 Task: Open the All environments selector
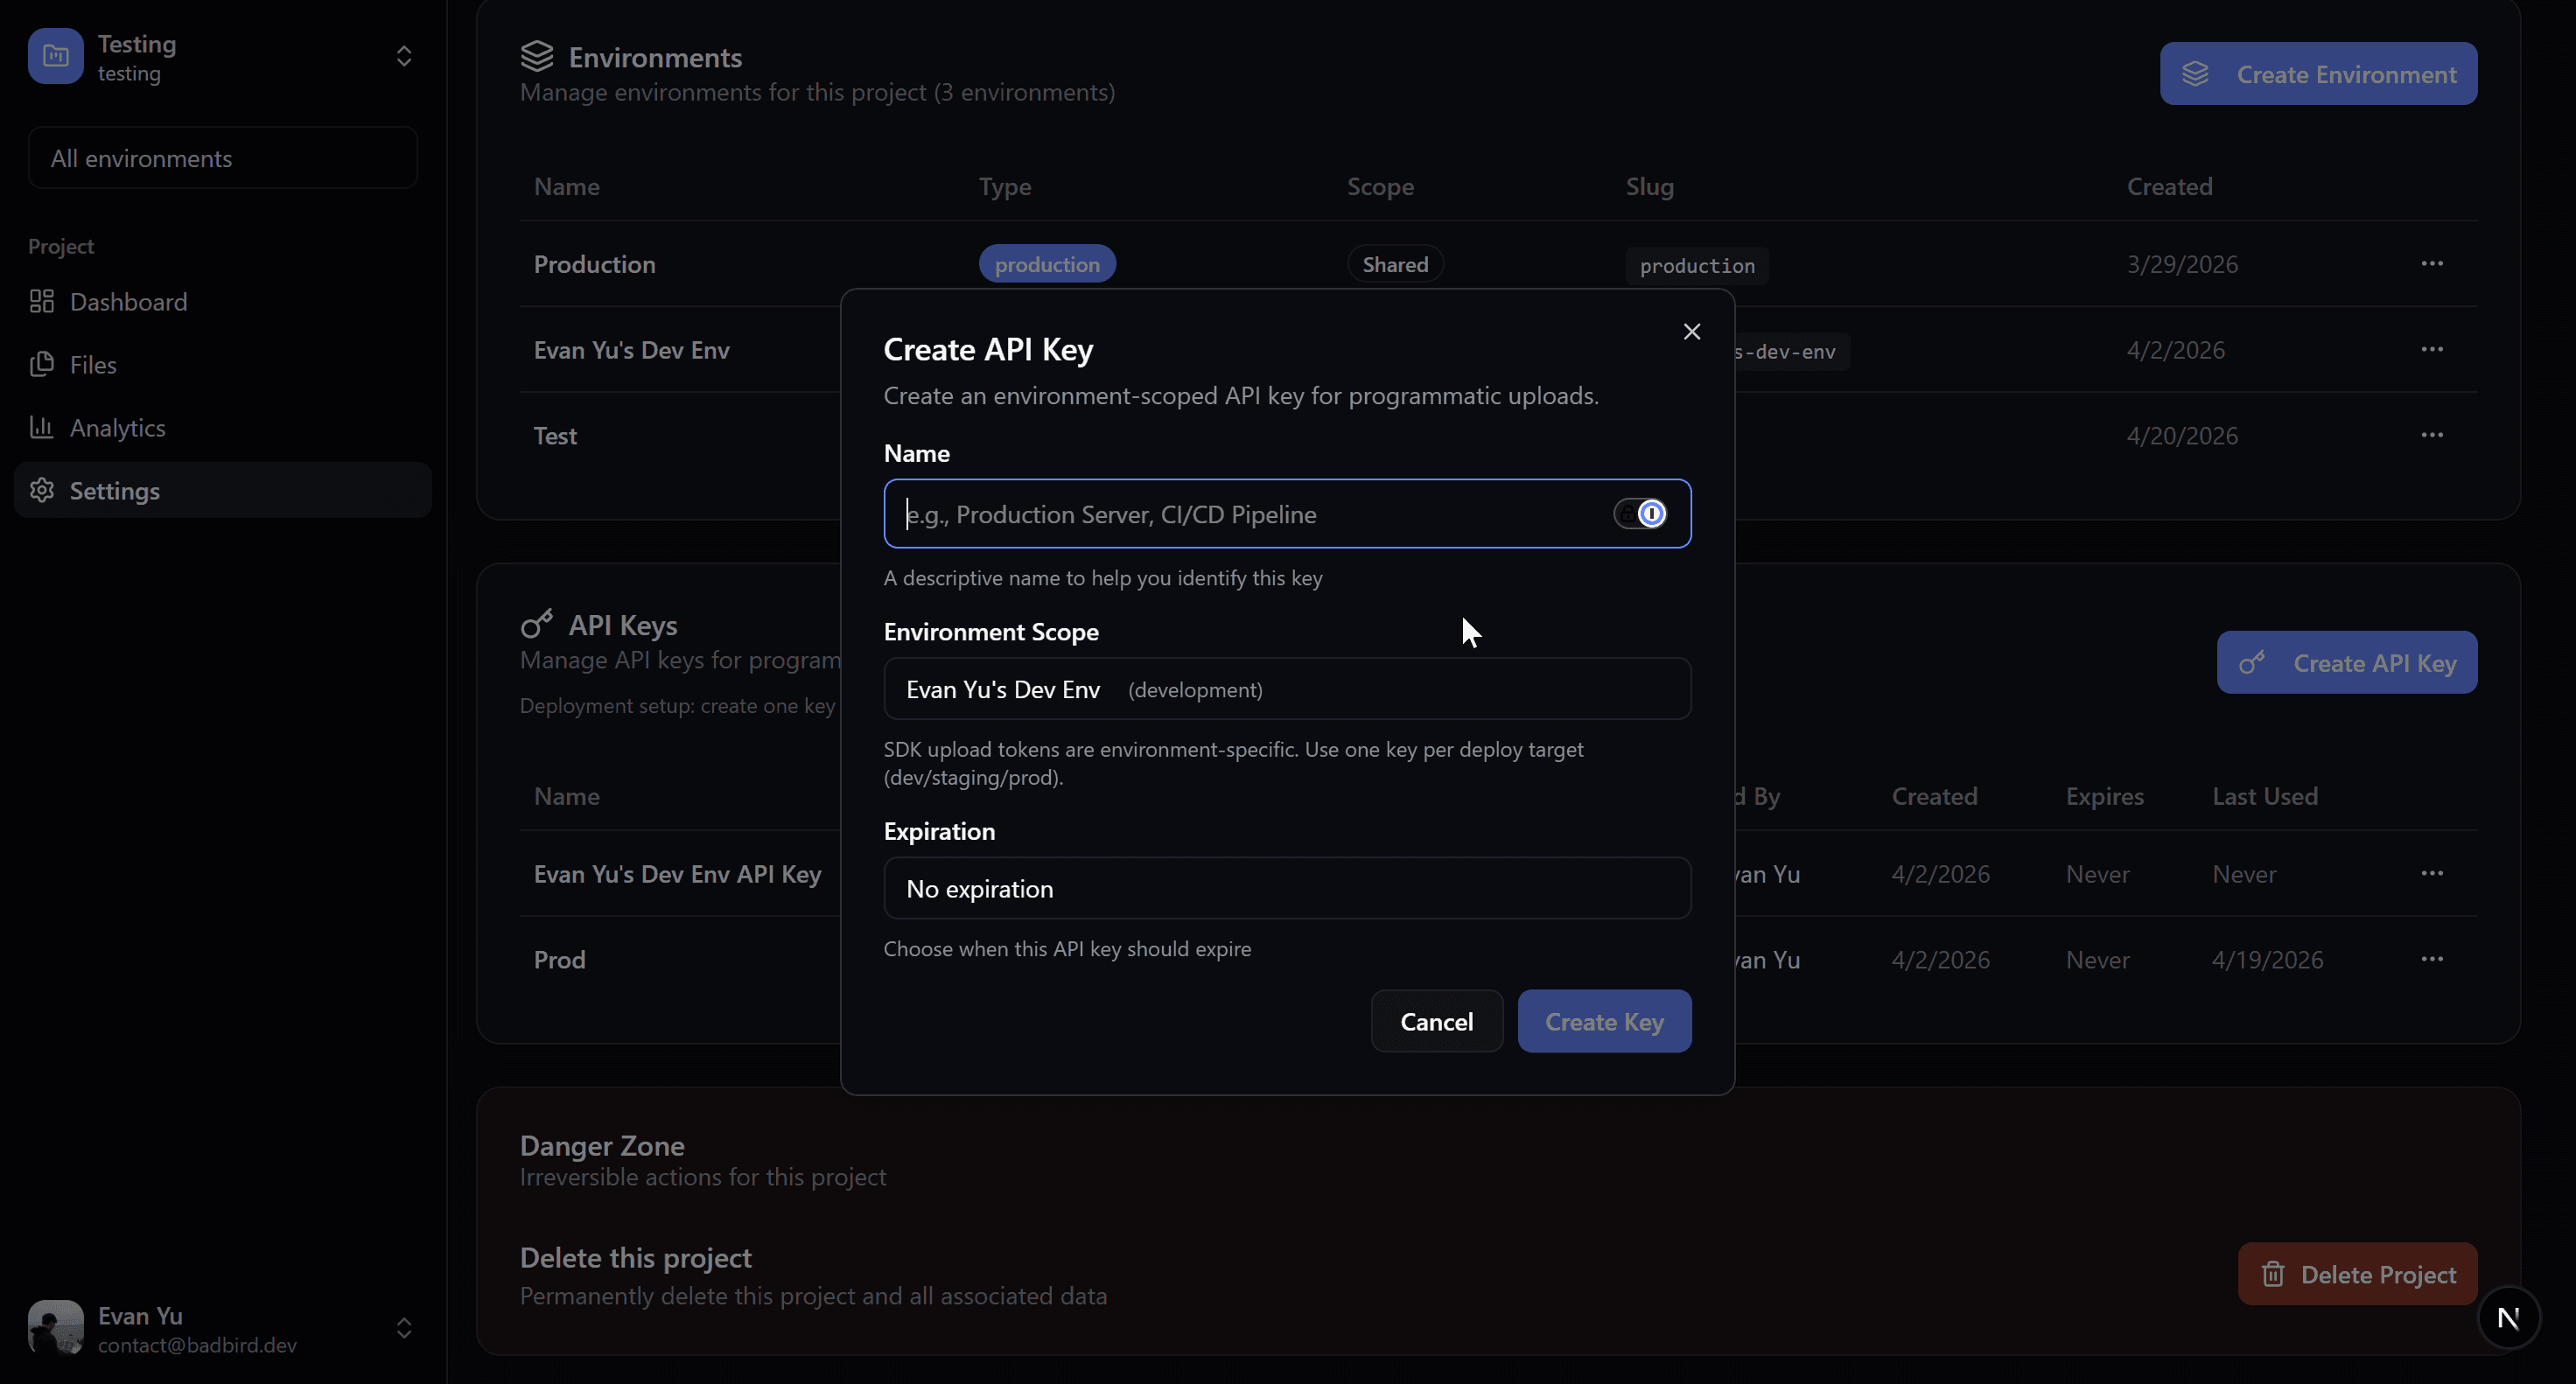coord(223,158)
